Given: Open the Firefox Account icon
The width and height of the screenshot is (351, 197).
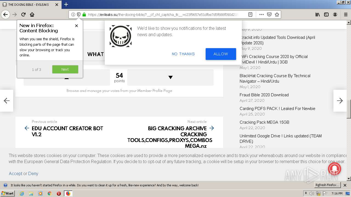Looking at the screenshot, I should pos(335,15).
